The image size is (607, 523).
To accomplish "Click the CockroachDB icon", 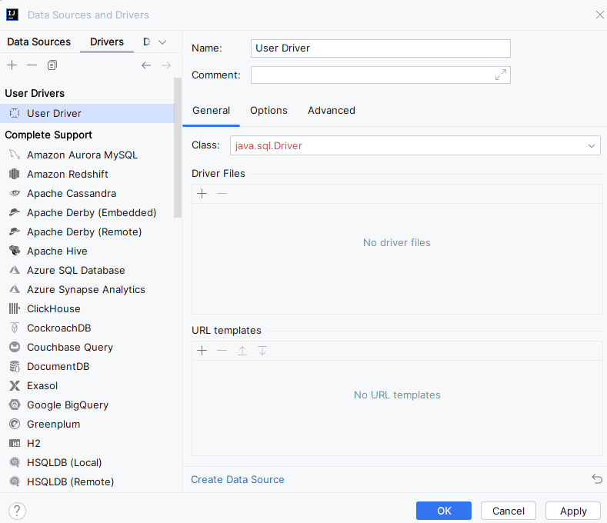I will [15, 328].
